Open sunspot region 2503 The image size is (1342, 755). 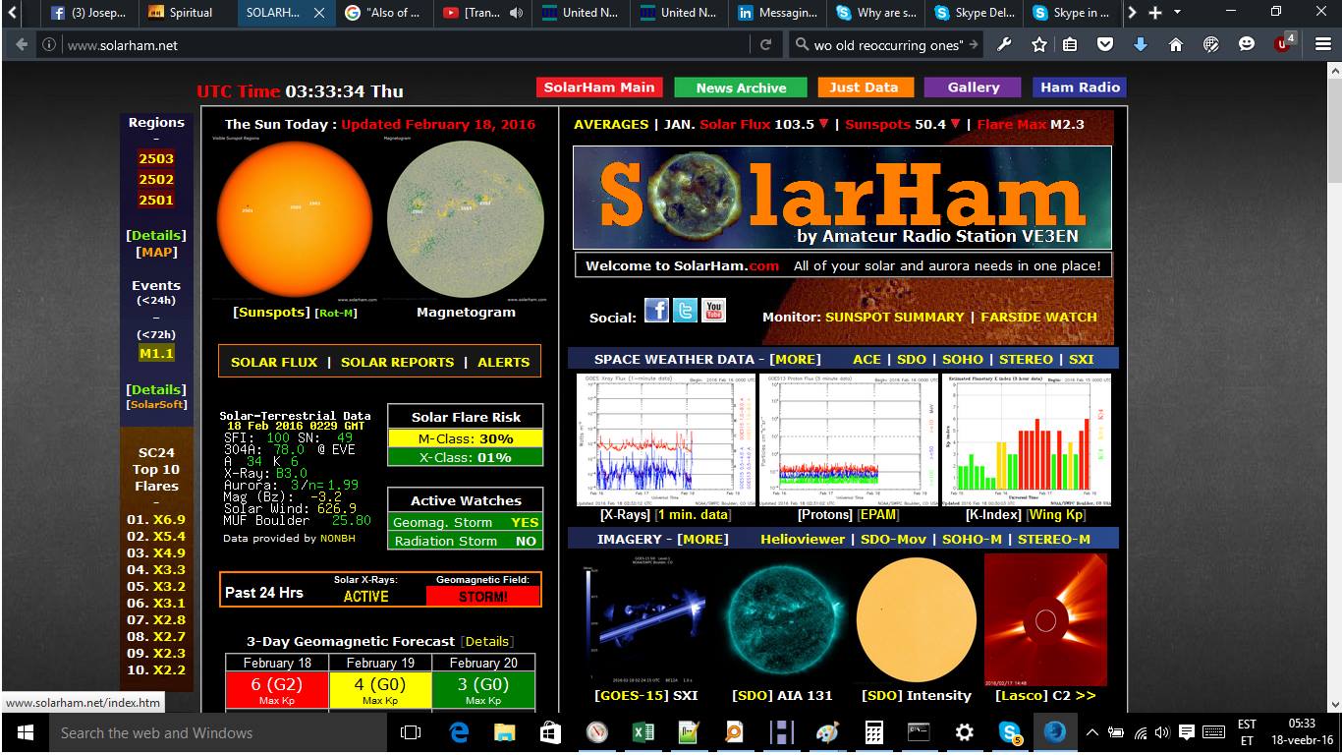[x=156, y=158]
